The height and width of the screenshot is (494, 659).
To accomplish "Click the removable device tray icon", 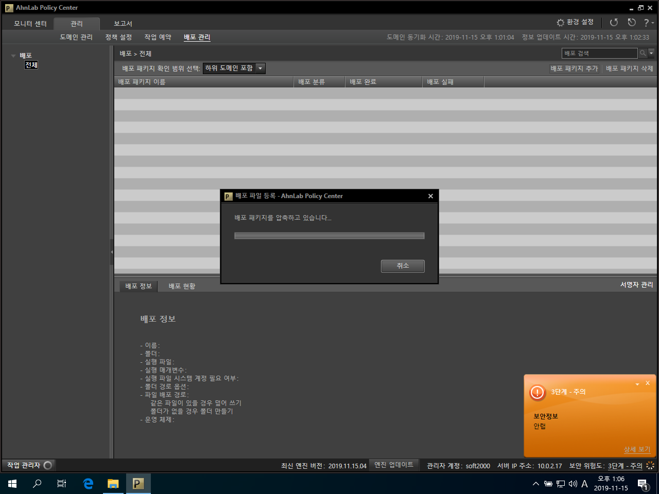I will point(548,484).
